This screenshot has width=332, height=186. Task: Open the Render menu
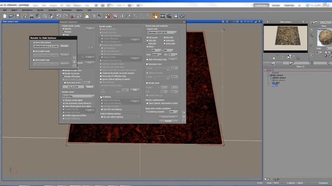pyautogui.click(x=40, y=10)
